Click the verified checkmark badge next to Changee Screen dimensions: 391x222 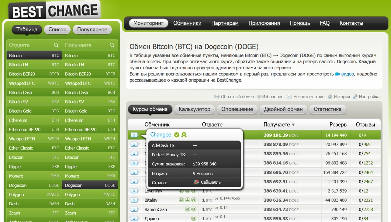177,135
